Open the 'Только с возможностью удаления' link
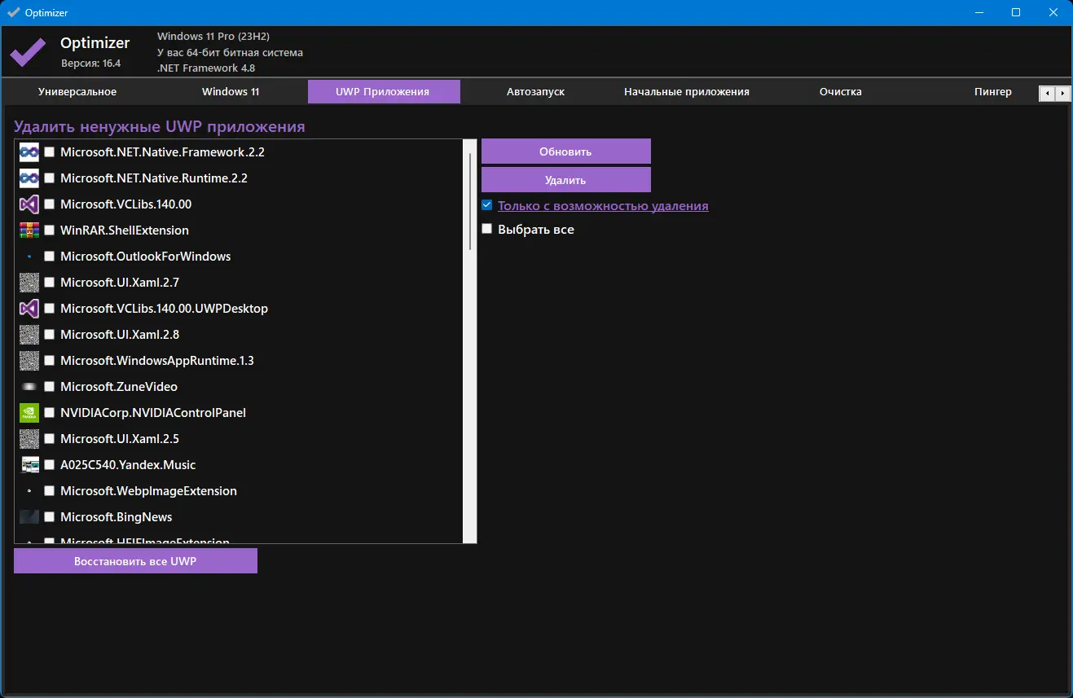This screenshot has width=1073, height=698. (x=603, y=206)
